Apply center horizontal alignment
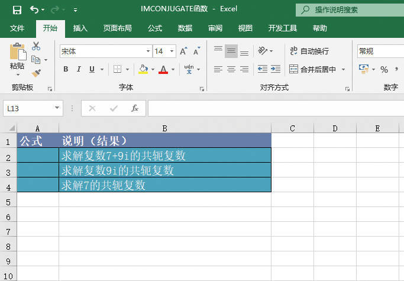Screen dimensions: 404x281 click(231, 69)
